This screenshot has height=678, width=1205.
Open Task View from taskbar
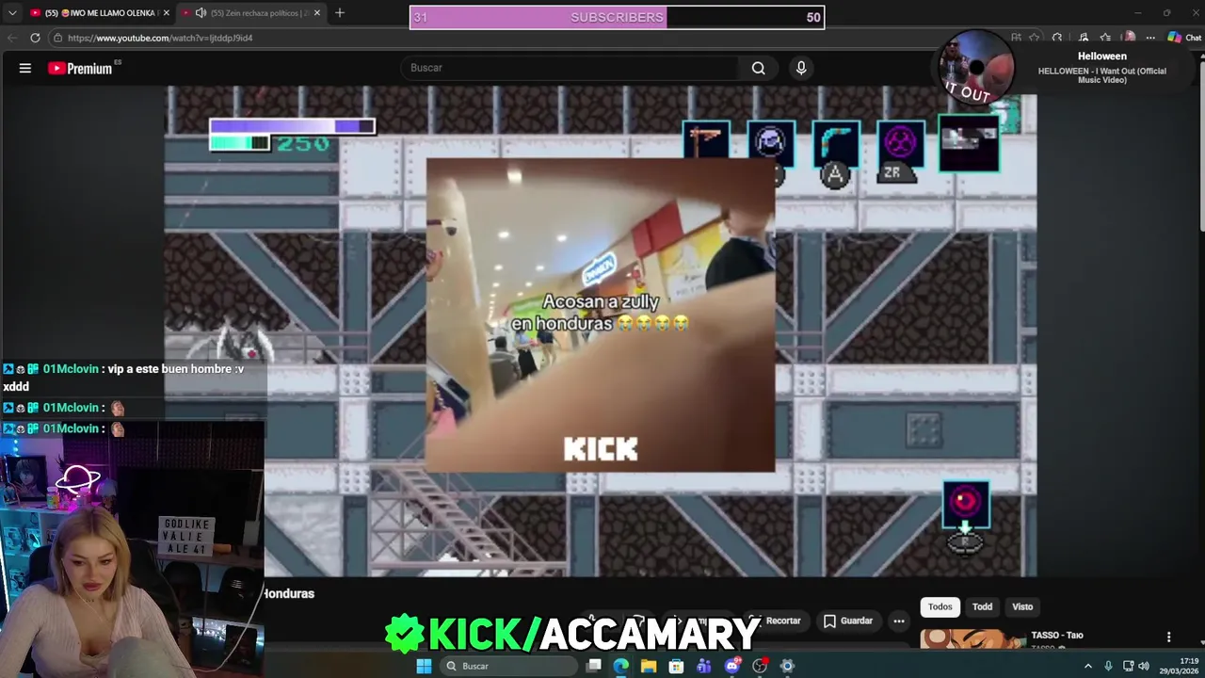(594, 666)
